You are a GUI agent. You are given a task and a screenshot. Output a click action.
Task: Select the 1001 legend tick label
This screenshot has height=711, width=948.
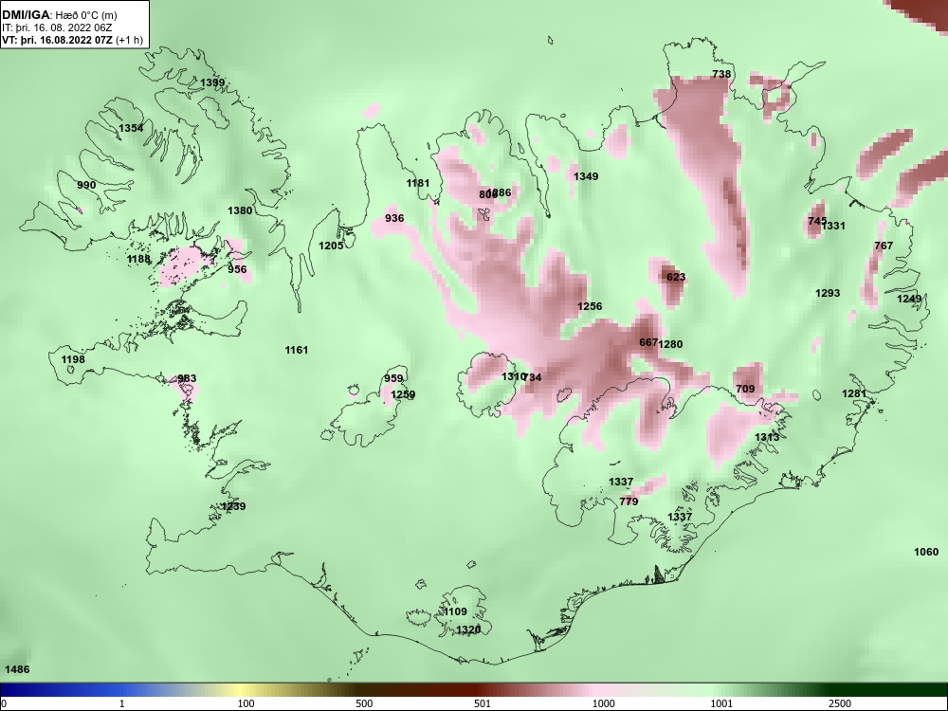(721, 703)
